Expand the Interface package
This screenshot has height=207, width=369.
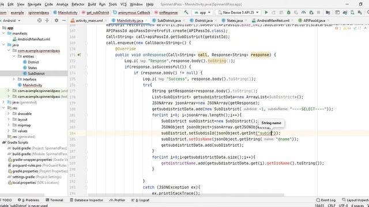pyautogui.click(x=14, y=79)
